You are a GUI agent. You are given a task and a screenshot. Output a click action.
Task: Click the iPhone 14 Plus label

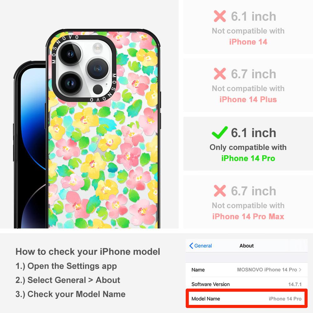[x=248, y=100]
